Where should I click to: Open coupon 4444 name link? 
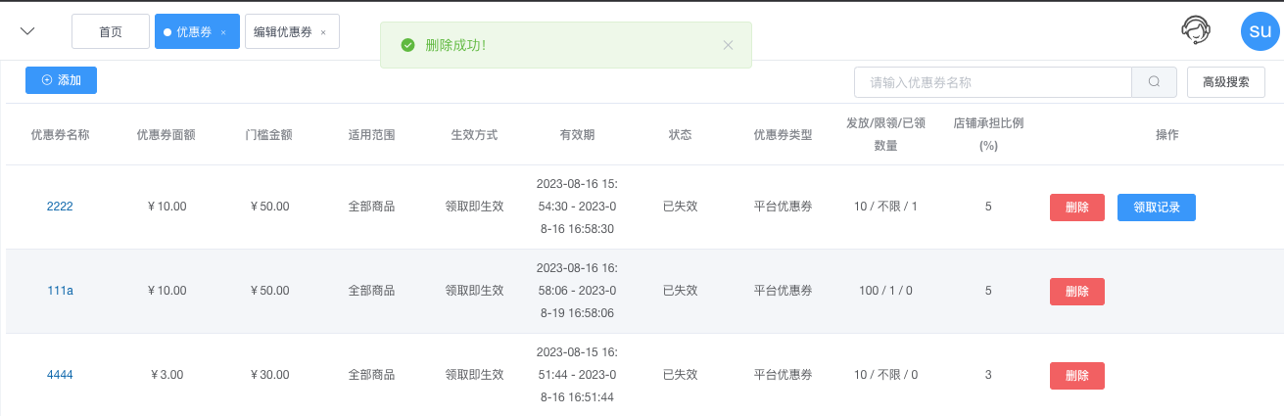pos(60,375)
